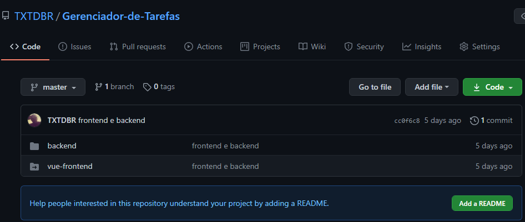The image size is (525, 222).
Task: Open the vue-frontend submodule folder
Action: (70, 166)
